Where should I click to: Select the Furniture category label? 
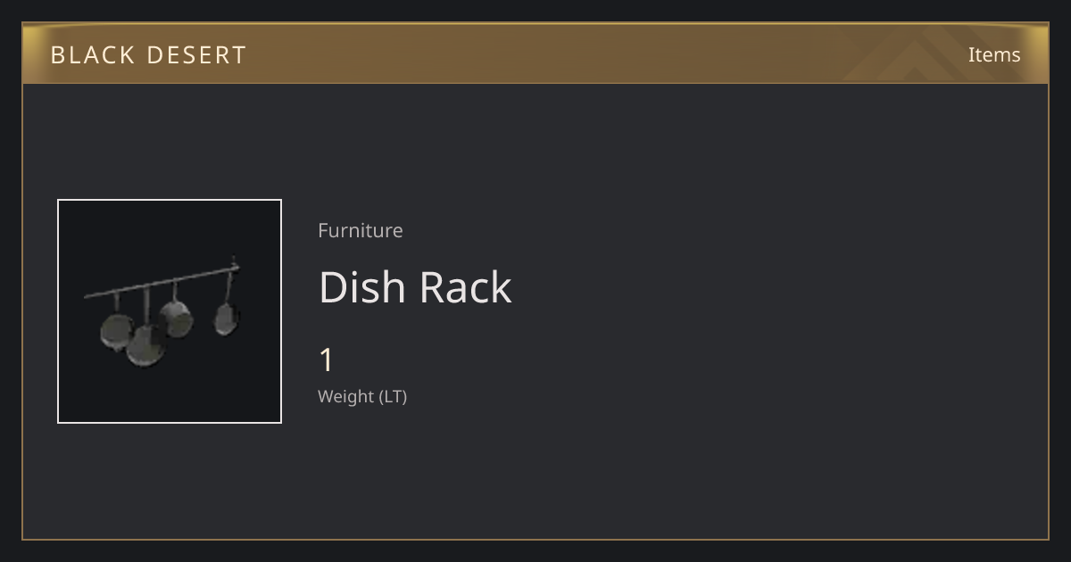click(361, 230)
